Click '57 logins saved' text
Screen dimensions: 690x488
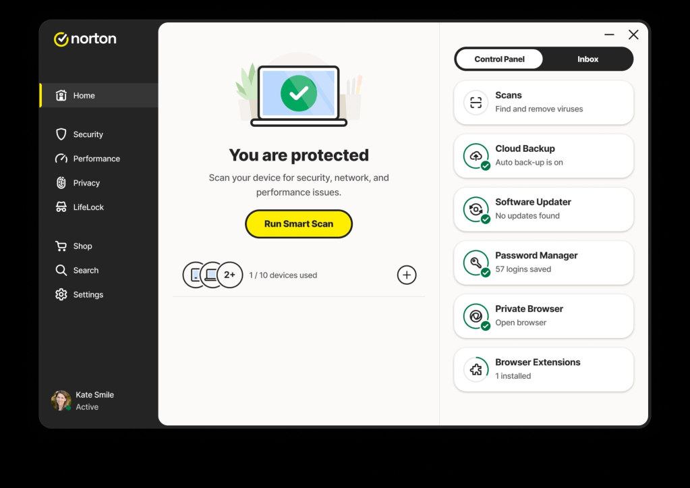click(523, 269)
